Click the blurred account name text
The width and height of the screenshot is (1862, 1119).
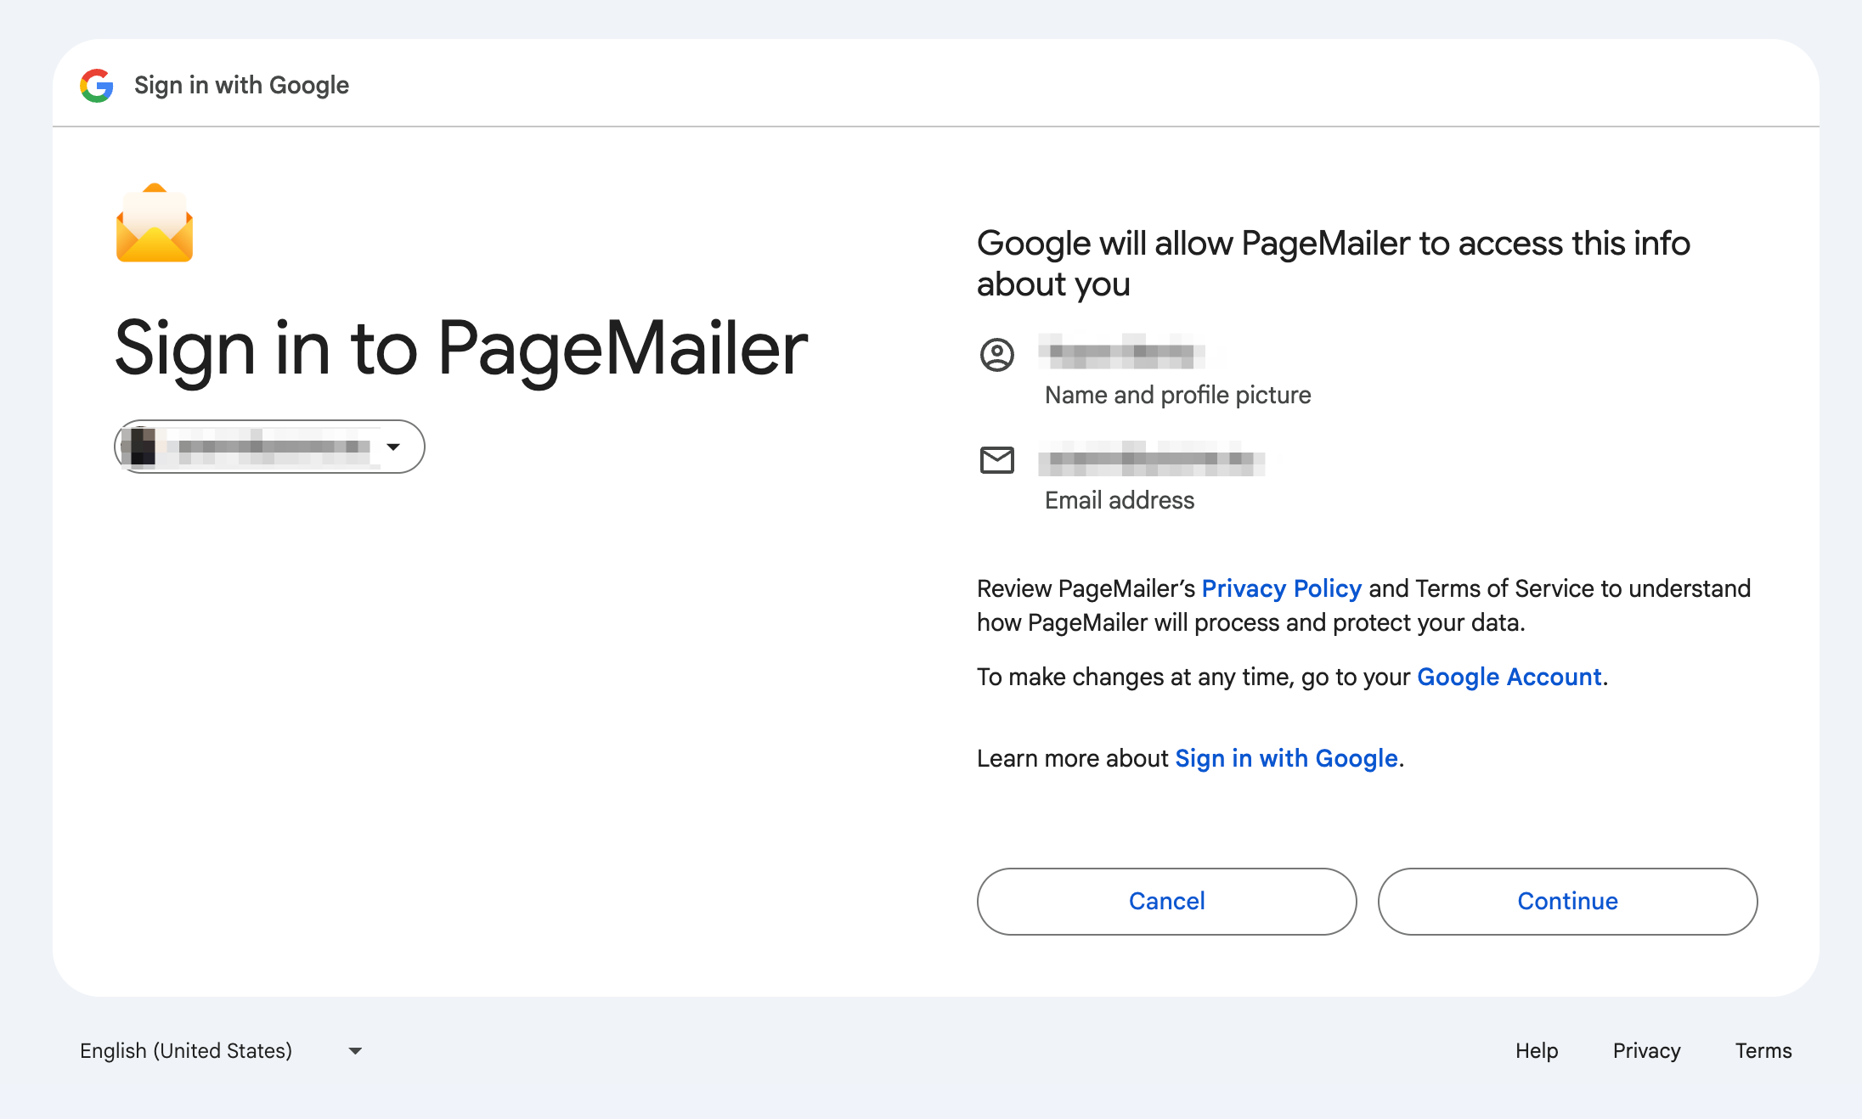pos(1121,351)
